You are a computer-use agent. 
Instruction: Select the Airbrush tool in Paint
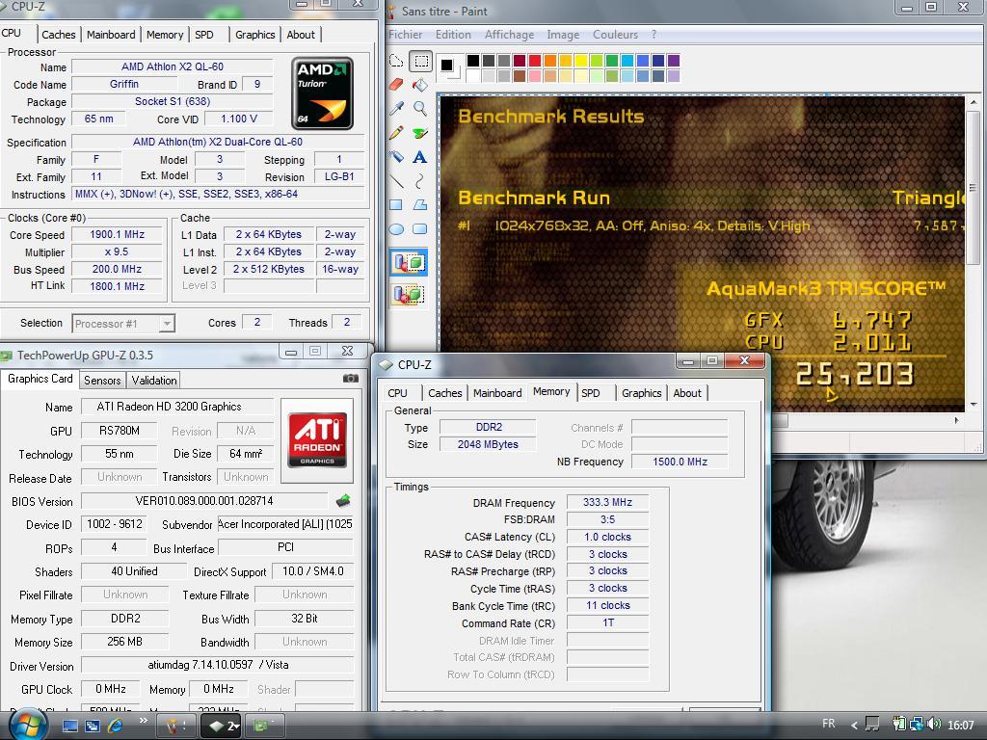[x=396, y=157]
